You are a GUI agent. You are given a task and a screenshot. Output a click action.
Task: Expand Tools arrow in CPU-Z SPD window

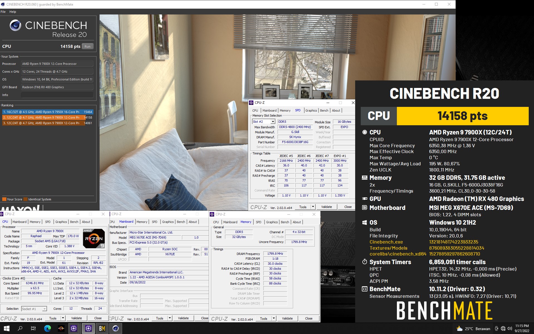point(313,207)
